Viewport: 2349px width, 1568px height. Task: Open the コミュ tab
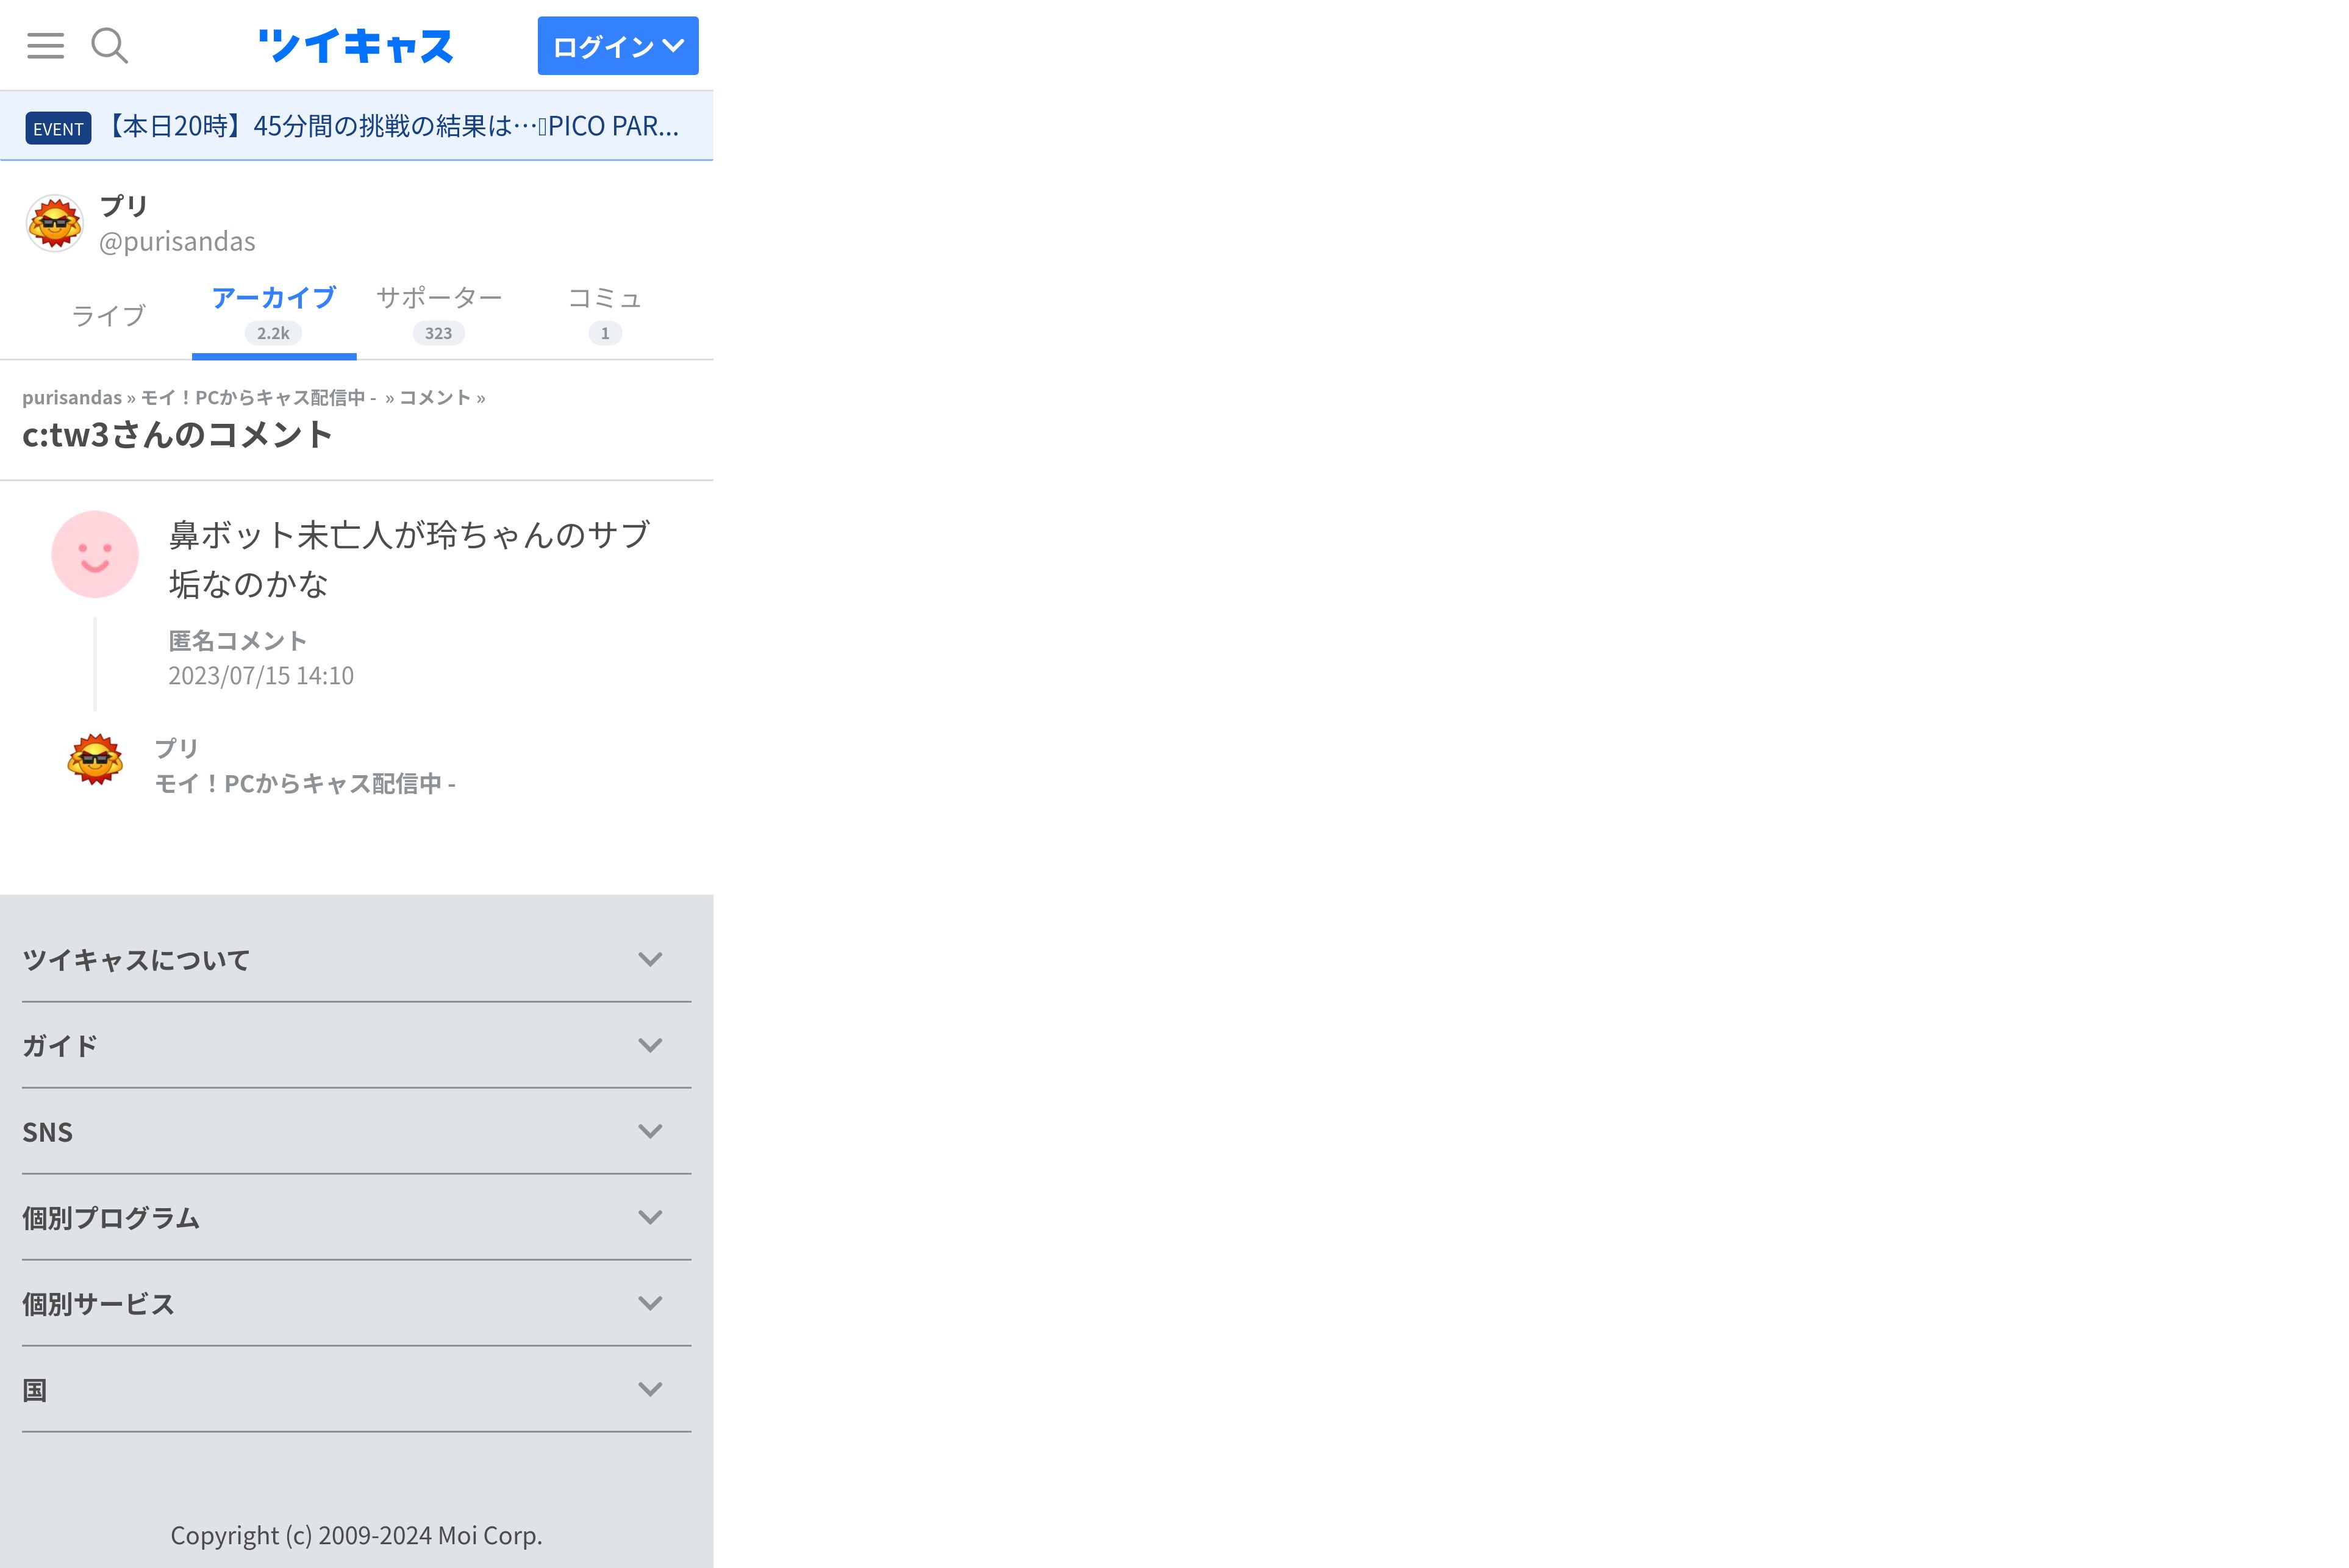pos(604,313)
